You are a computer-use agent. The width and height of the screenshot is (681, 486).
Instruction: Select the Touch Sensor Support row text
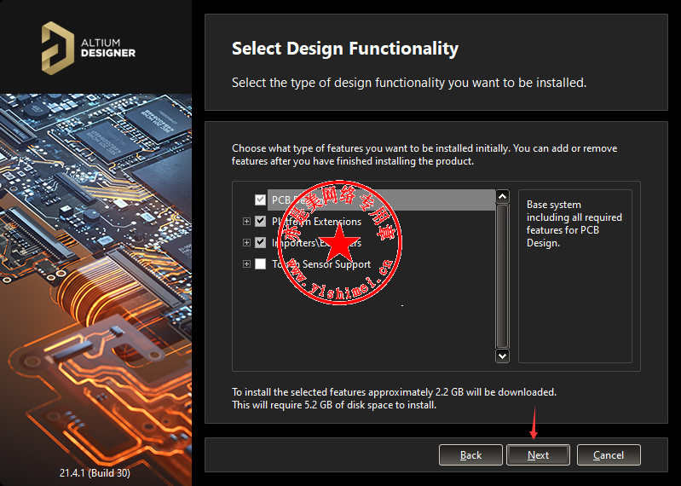coord(321,264)
